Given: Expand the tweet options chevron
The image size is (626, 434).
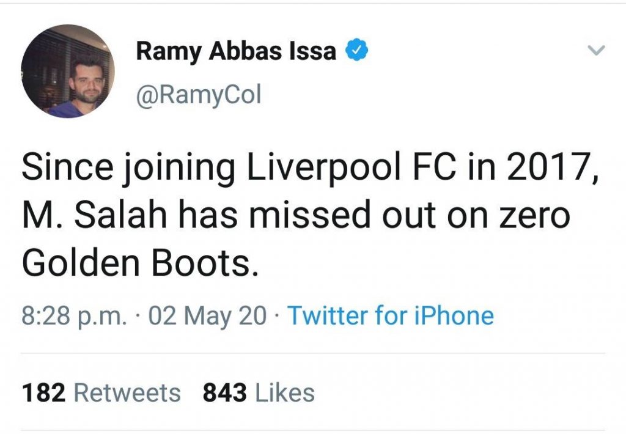Looking at the screenshot, I should 597,50.
